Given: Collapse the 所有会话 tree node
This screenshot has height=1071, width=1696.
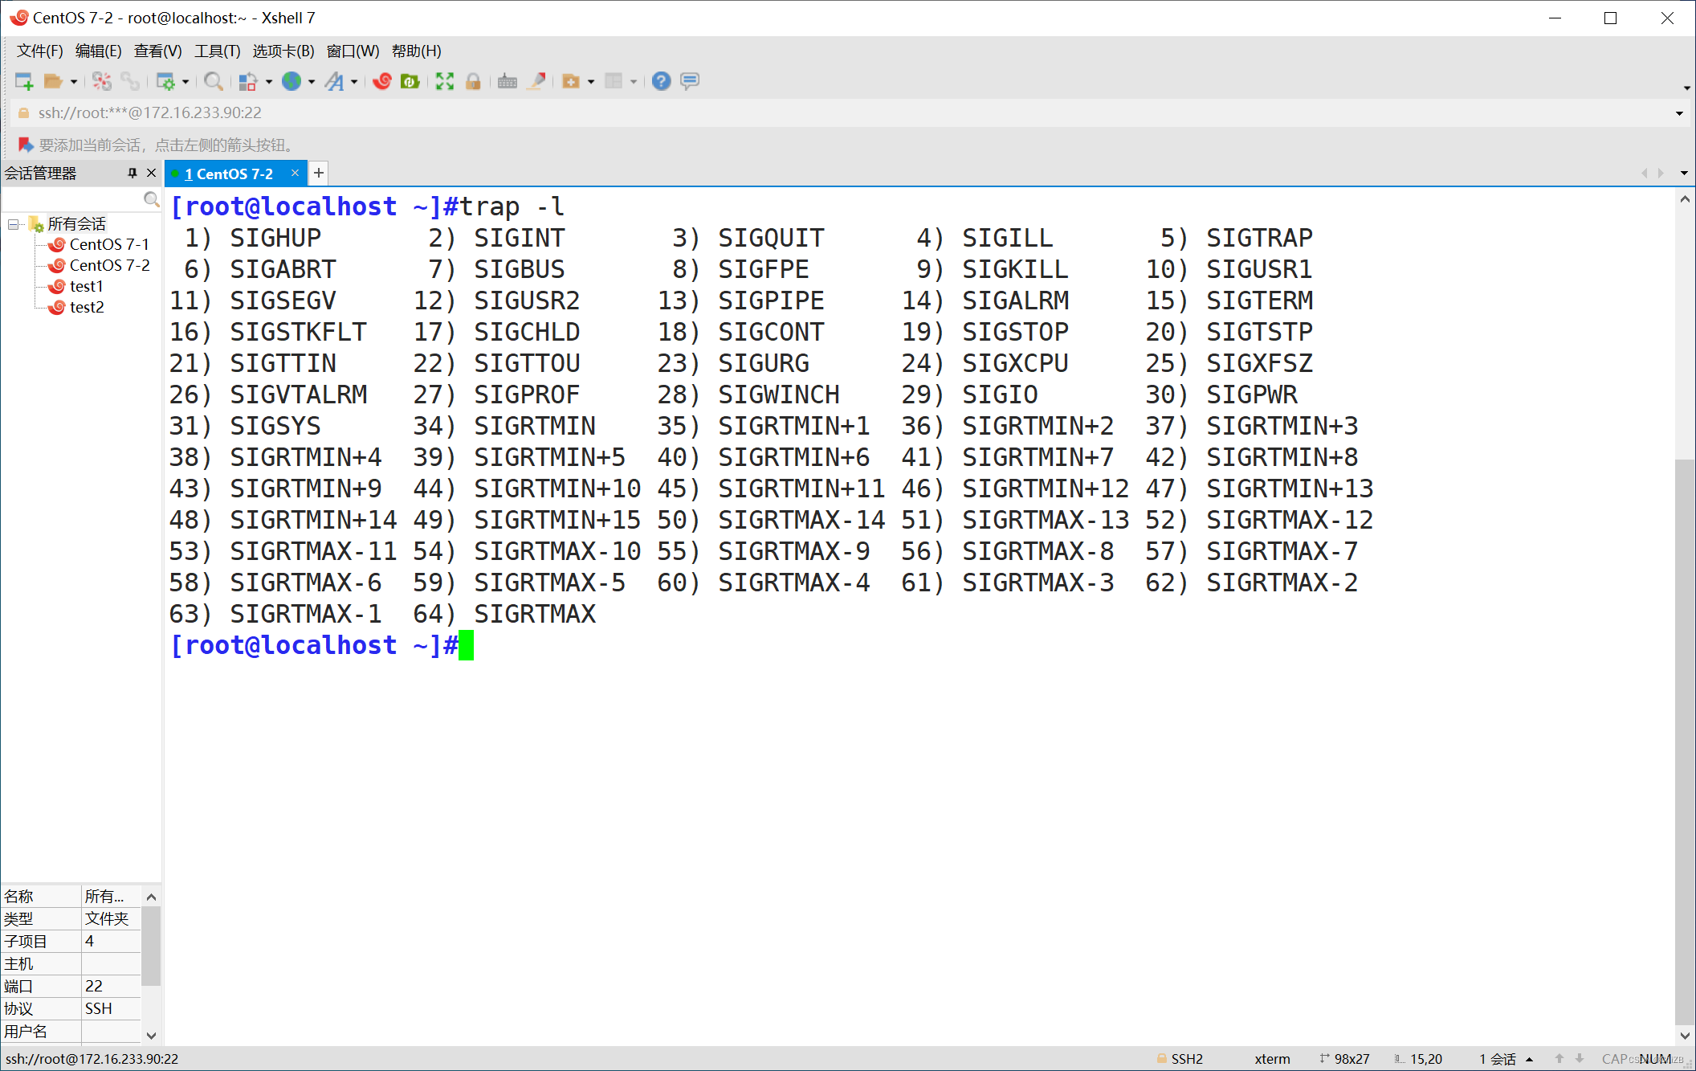Looking at the screenshot, I should point(14,224).
